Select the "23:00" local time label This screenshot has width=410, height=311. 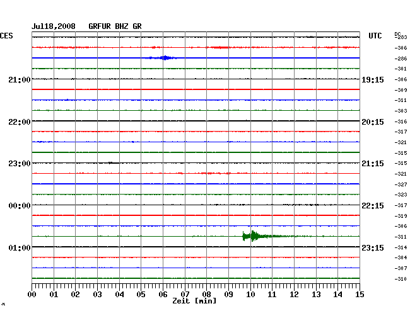point(20,164)
